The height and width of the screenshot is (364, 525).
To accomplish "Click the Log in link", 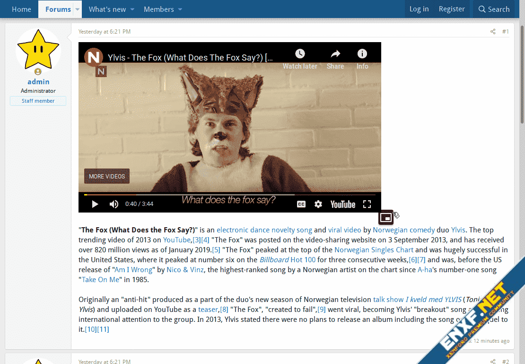I will [419, 9].
